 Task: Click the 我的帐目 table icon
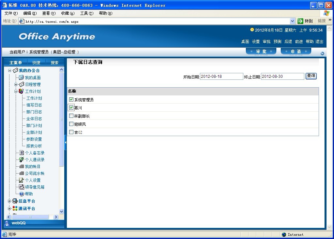coord(22,166)
